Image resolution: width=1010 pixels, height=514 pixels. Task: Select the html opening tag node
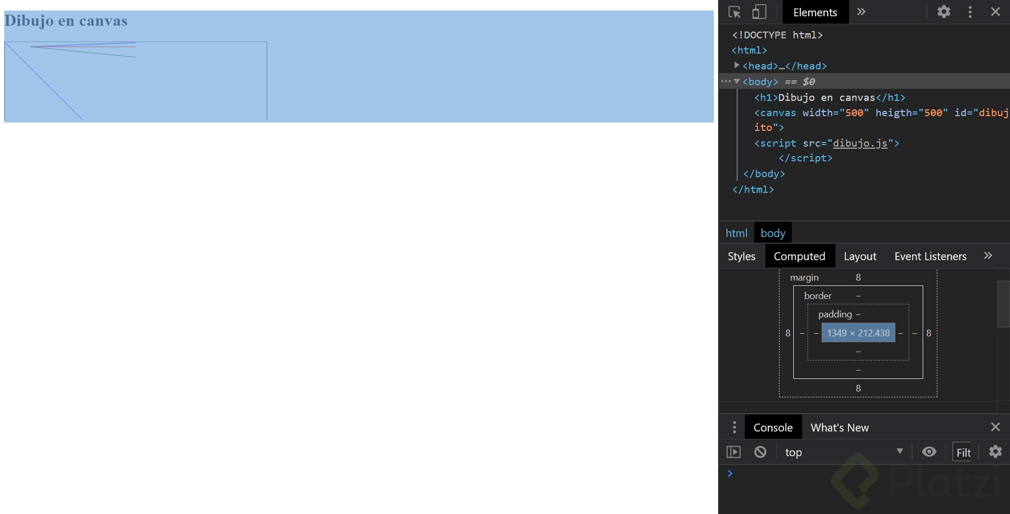(x=749, y=50)
